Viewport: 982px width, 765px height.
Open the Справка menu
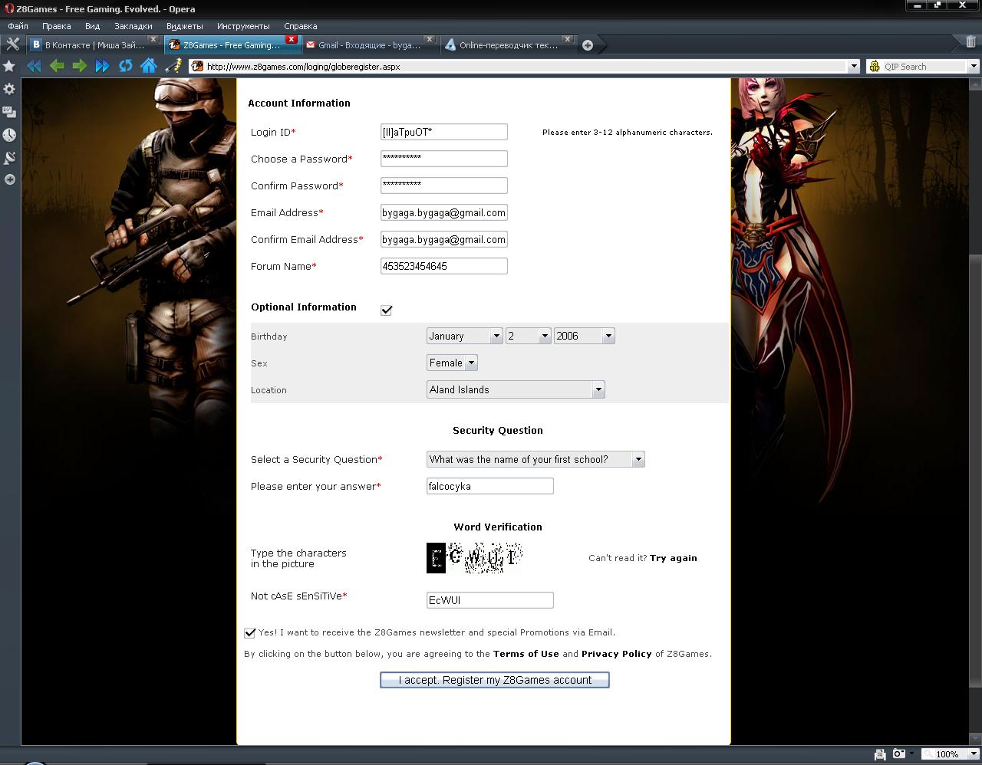coord(300,26)
